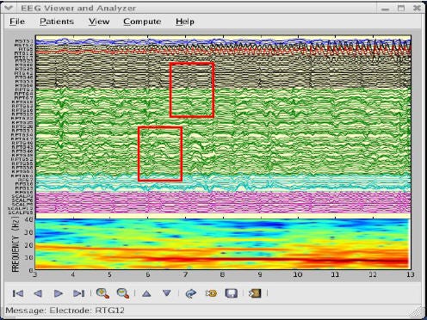Increase gain with up triangle icon

tap(146, 293)
